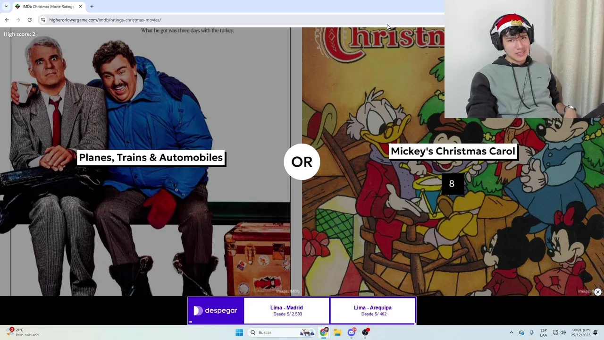The width and height of the screenshot is (604, 340).
Task: Go back with the browser back arrow
Action: (7, 20)
